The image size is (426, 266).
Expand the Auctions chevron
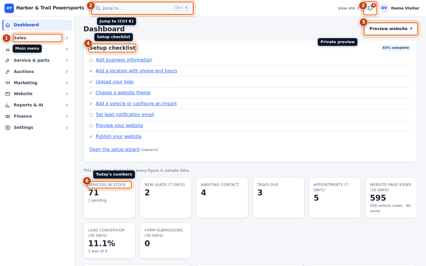pyautogui.click(x=67, y=72)
